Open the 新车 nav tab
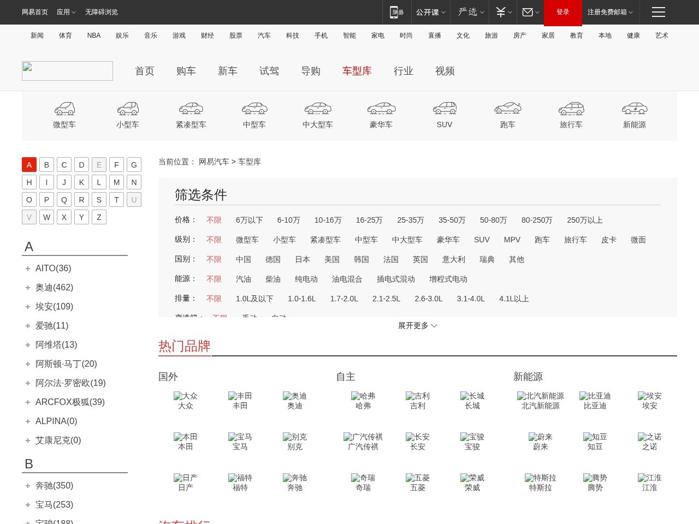The height and width of the screenshot is (524, 699). (228, 71)
